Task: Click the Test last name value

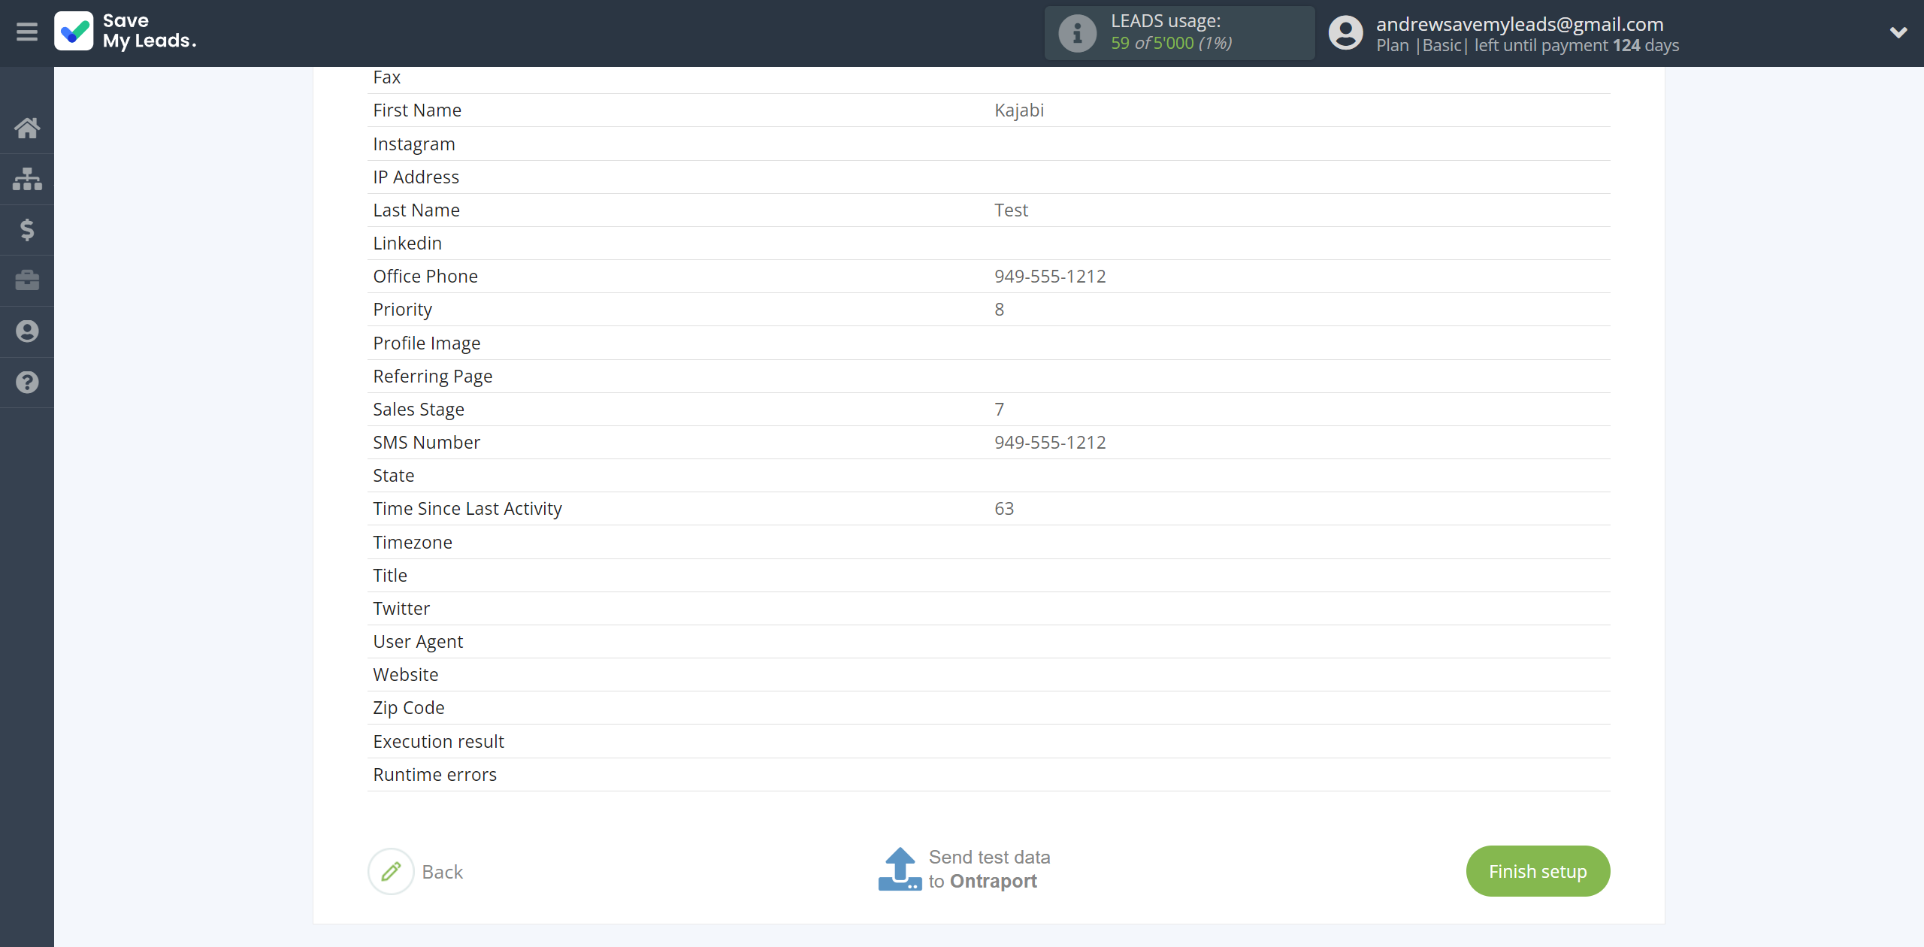Action: coord(1011,210)
